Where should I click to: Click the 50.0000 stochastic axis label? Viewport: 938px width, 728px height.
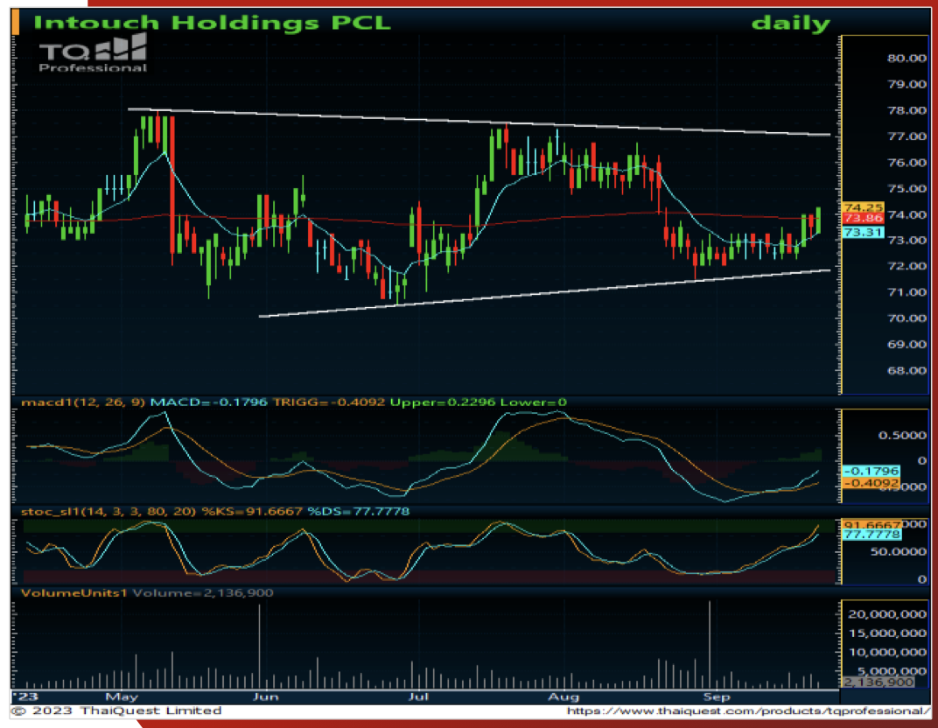click(x=899, y=551)
